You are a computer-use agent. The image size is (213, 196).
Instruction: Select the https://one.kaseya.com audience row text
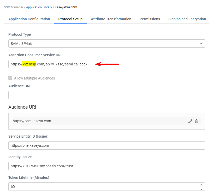pyautogui.click(x=32, y=121)
